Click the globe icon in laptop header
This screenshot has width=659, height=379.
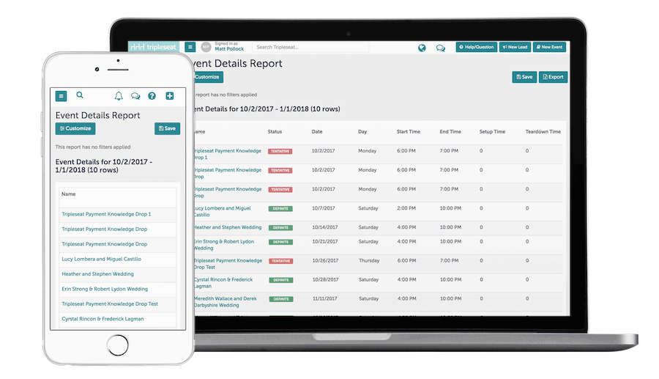[x=422, y=48]
